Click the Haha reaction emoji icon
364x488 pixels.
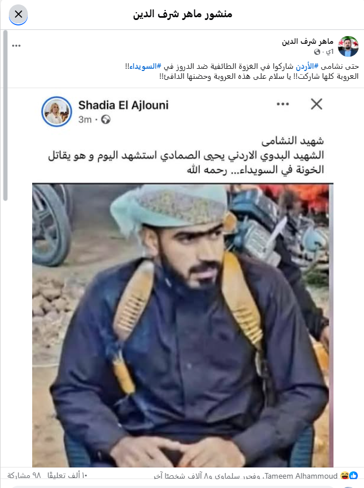click(x=345, y=476)
